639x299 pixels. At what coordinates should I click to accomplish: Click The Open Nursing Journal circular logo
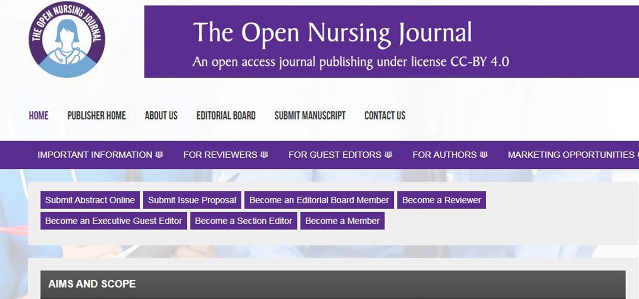pyautogui.click(x=67, y=39)
